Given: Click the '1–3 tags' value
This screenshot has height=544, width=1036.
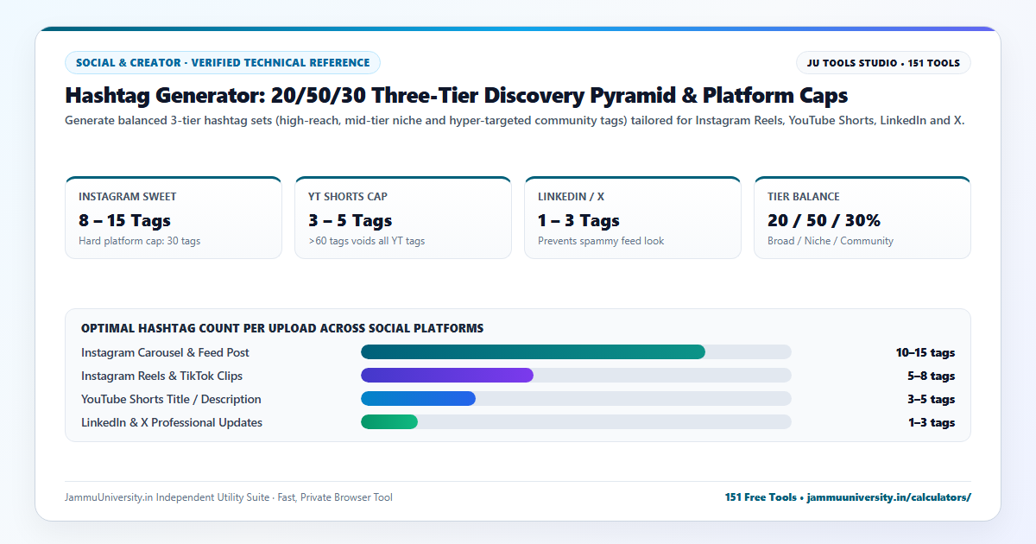Looking at the screenshot, I should click(x=931, y=422).
